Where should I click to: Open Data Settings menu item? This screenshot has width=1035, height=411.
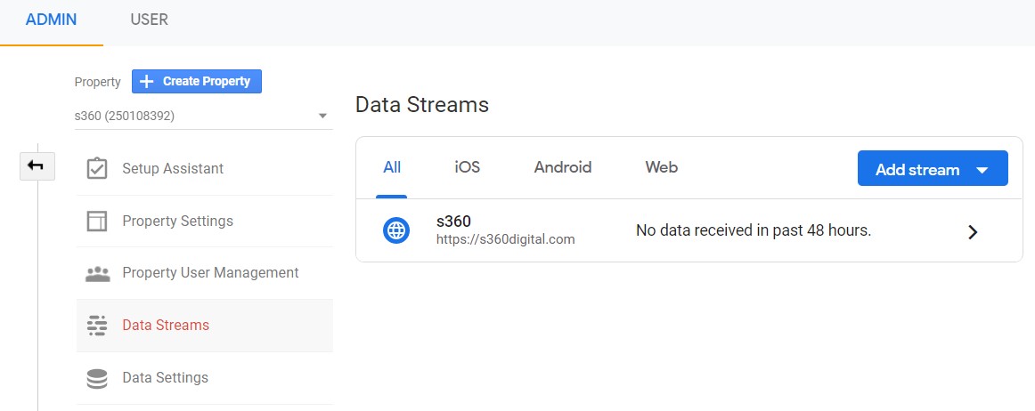[204, 378]
